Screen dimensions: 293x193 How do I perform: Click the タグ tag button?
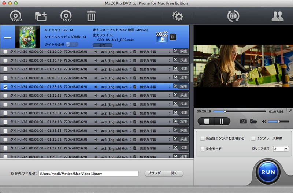(x=103, y=45)
